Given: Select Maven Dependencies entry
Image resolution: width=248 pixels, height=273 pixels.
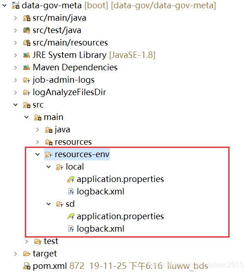Looking at the screenshot, I should [x=75, y=68].
